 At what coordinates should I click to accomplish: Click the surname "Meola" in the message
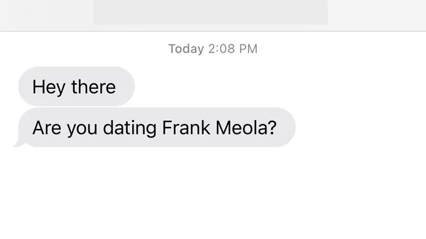coord(241,128)
